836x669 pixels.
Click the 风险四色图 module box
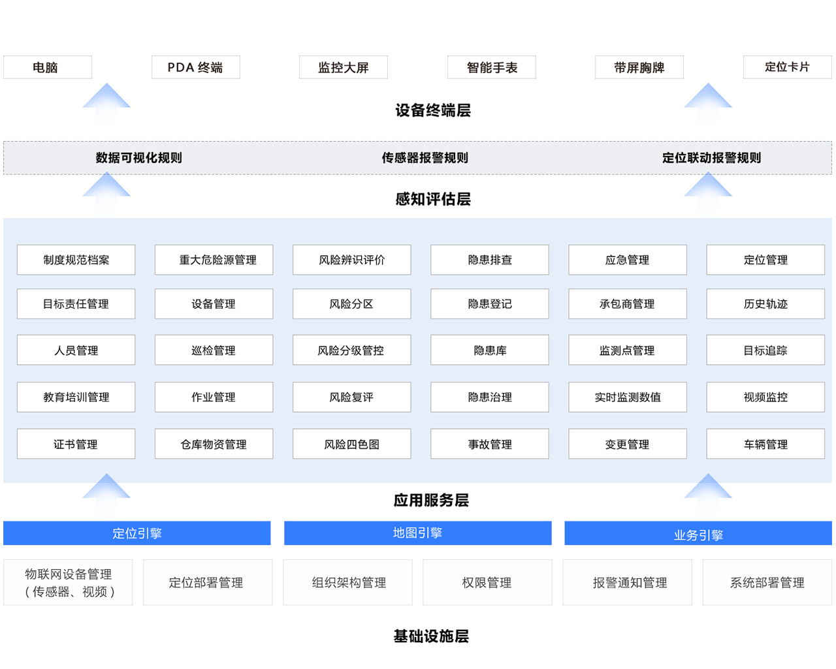(x=351, y=444)
